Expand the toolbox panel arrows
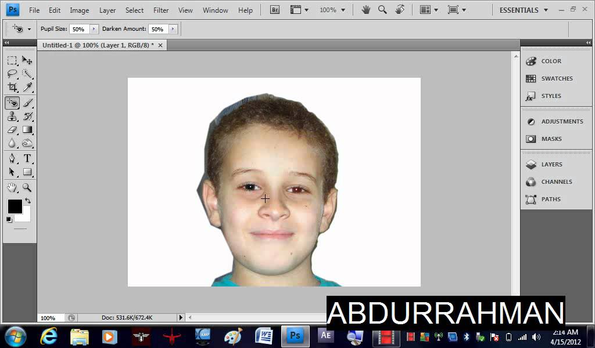Image resolution: width=595 pixels, height=348 pixels. coord(6,43)
